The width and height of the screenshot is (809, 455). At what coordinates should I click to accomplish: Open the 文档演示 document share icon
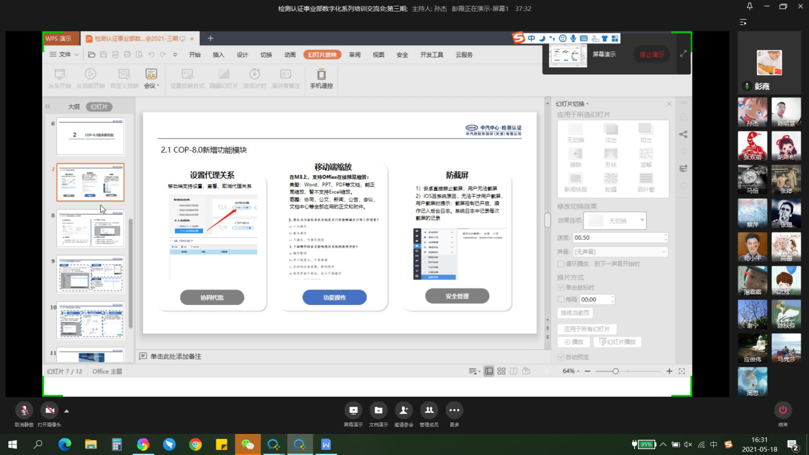378,410
